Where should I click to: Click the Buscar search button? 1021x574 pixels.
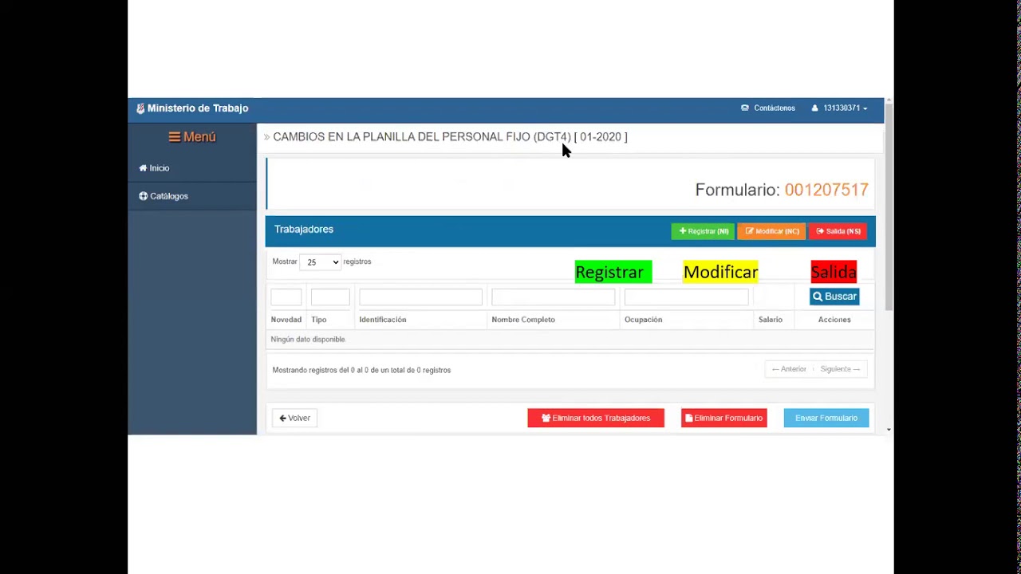tap(834, 297)
